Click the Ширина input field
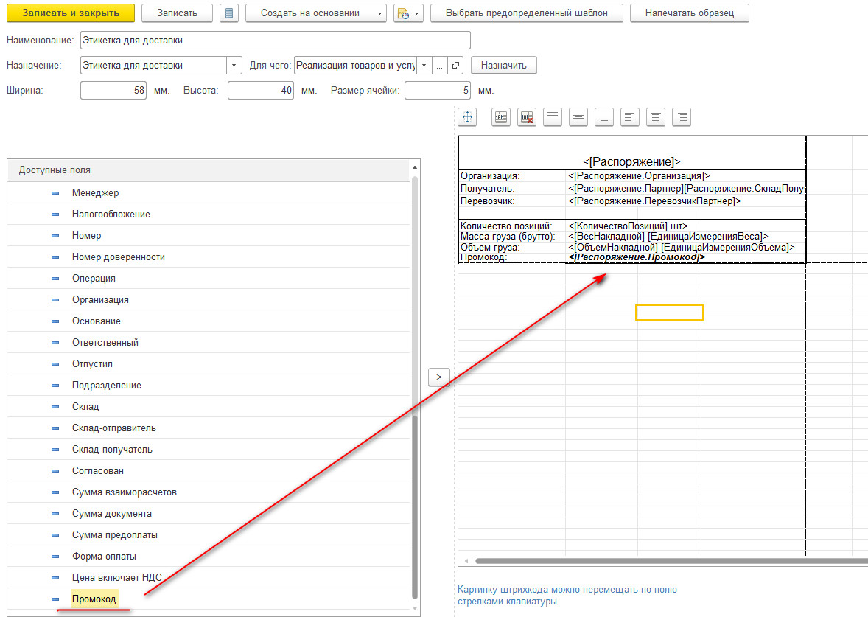The width and height of the screenshot is (868, 617). point(114,91)
